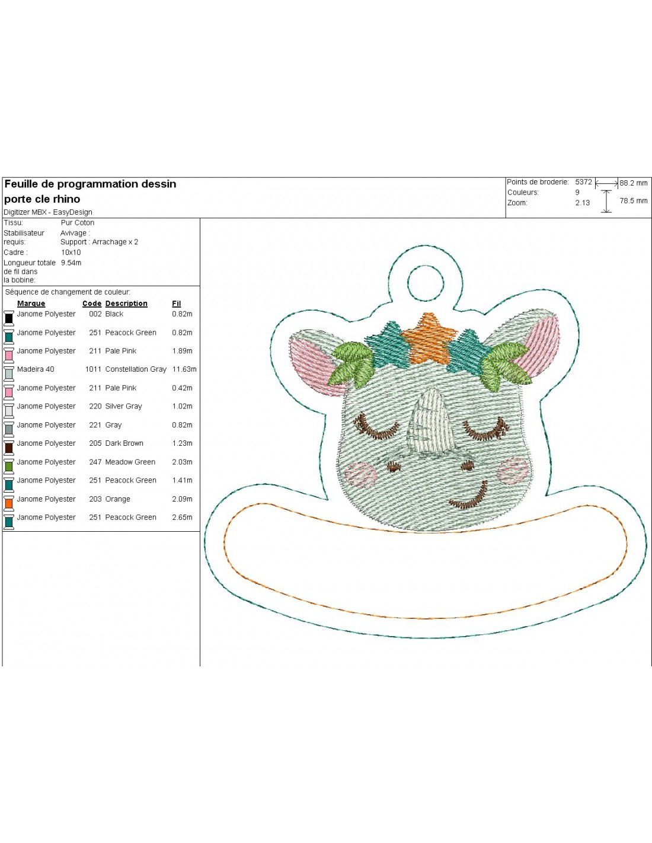Click the '220 Silver Gray' description
Image resolution: width=652 pixels, height=843 pixels.
click(x=116, y=407)
